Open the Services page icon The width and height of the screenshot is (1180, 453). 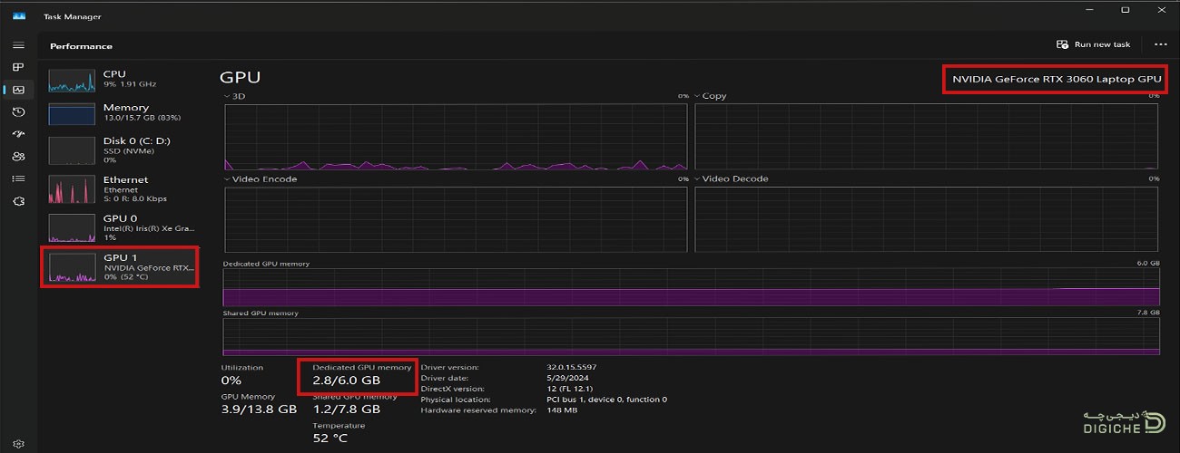coord(18,201)
